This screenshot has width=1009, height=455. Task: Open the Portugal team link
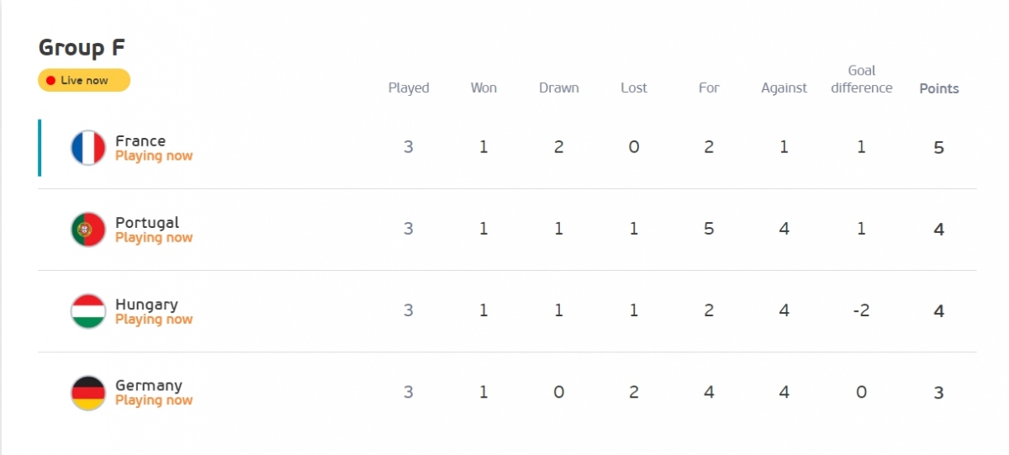click(x=147, y=222)
